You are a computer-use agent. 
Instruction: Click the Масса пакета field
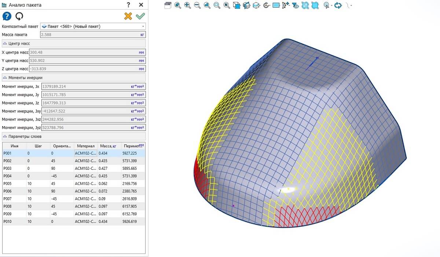point(93,34)
